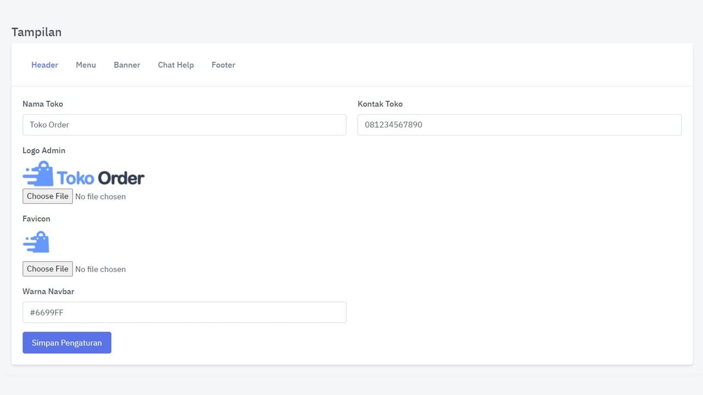The height and width of the screenshot is (395, 703).
Task: Switch to the Header tab
Action: (44, 65)
